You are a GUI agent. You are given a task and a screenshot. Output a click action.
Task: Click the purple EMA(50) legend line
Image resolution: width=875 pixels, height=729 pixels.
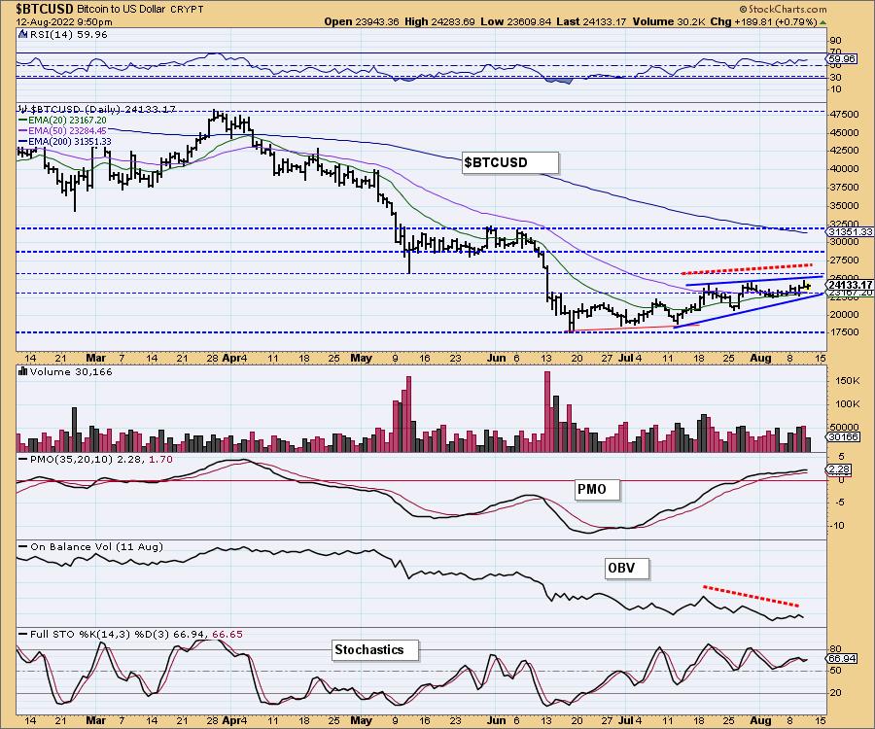(23, 131)
